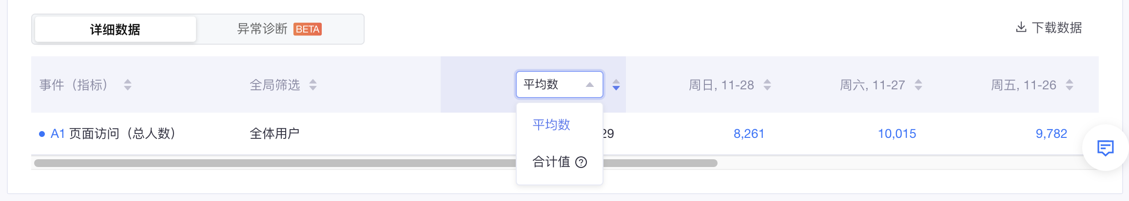The height and width of the screenshot is (201, 1129).
Task: Sort the 平均数 column with arrows
Action: (616, 85)
